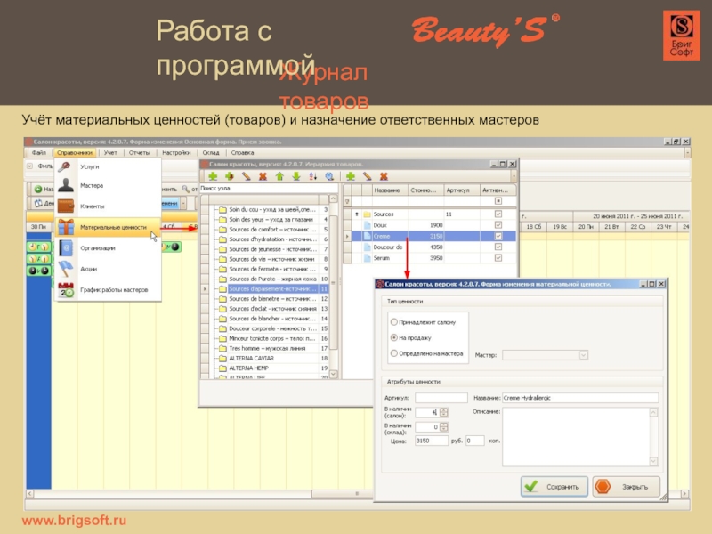Select the Определено на мастера radio button
The width and height of the screenshot is (712, 534).
point(393,353)
